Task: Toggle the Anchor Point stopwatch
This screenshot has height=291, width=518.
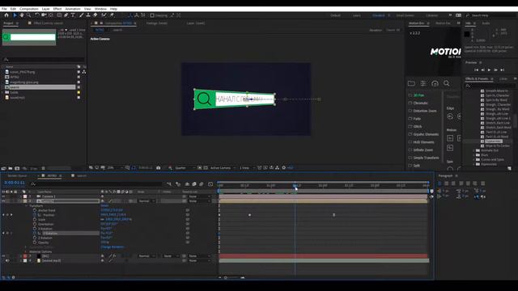Action: (x=35, y=210)
